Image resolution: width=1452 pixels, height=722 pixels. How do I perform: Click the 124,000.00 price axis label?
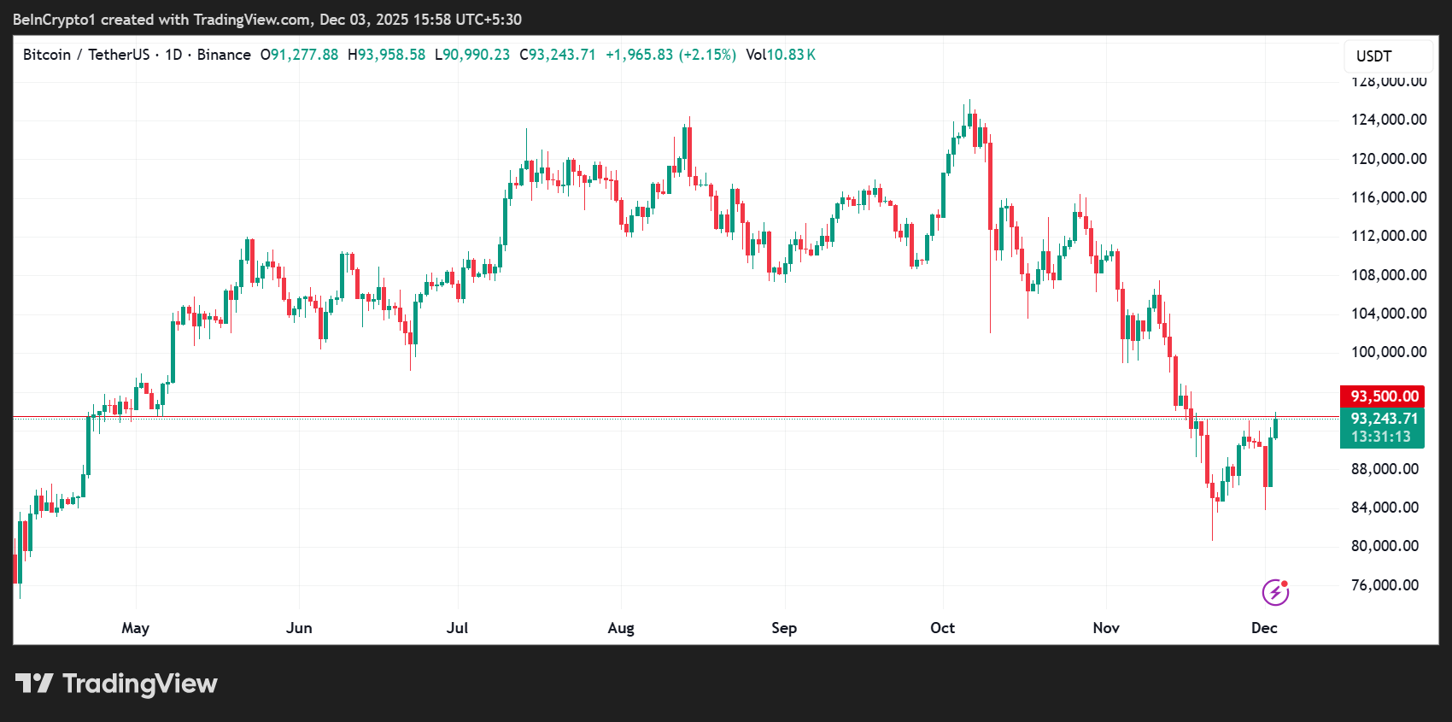(x=1388, y=120)
